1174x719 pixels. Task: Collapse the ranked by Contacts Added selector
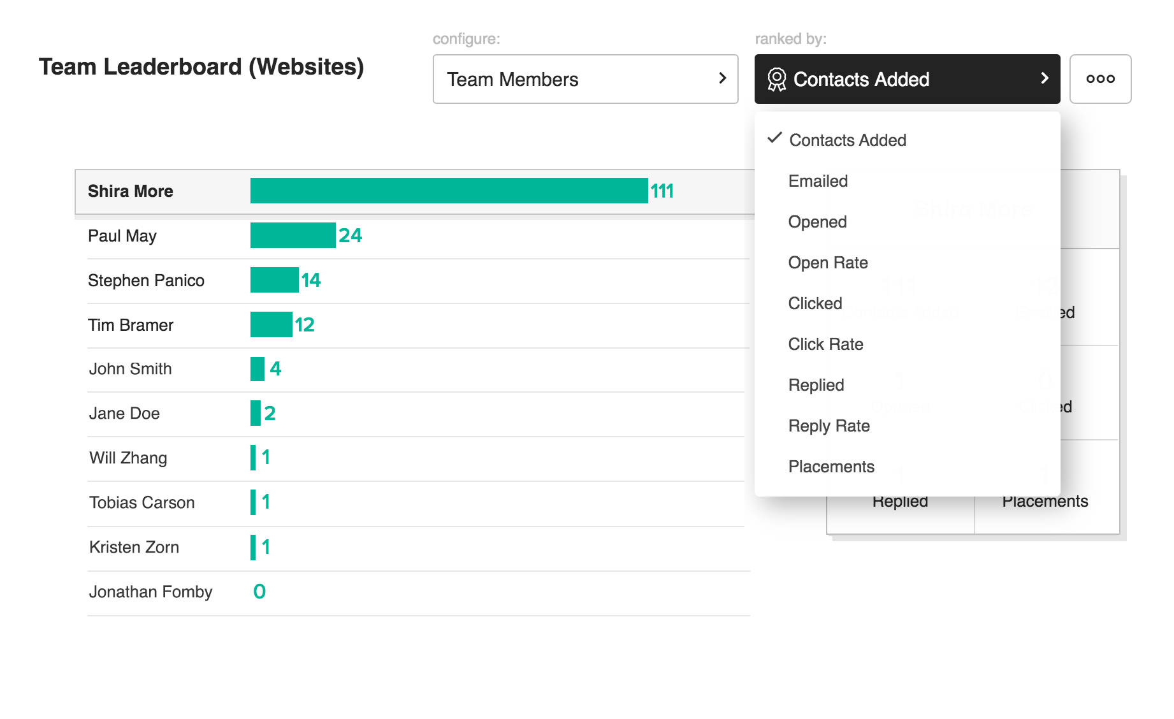pos(906,79)
